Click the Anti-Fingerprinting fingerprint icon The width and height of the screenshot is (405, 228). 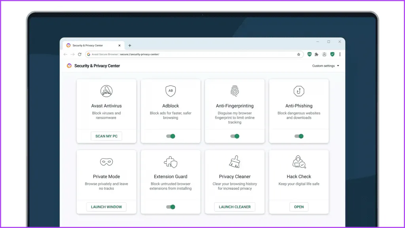pos(235,91)
